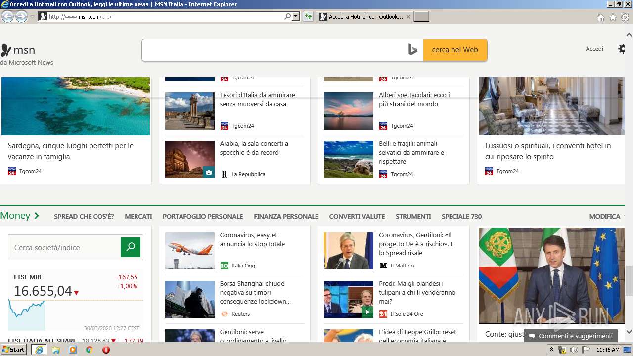Open Coronavirus, Gentiloni progetto Ue article
Viewport: 633px width, 356px height.
[416, 244]
